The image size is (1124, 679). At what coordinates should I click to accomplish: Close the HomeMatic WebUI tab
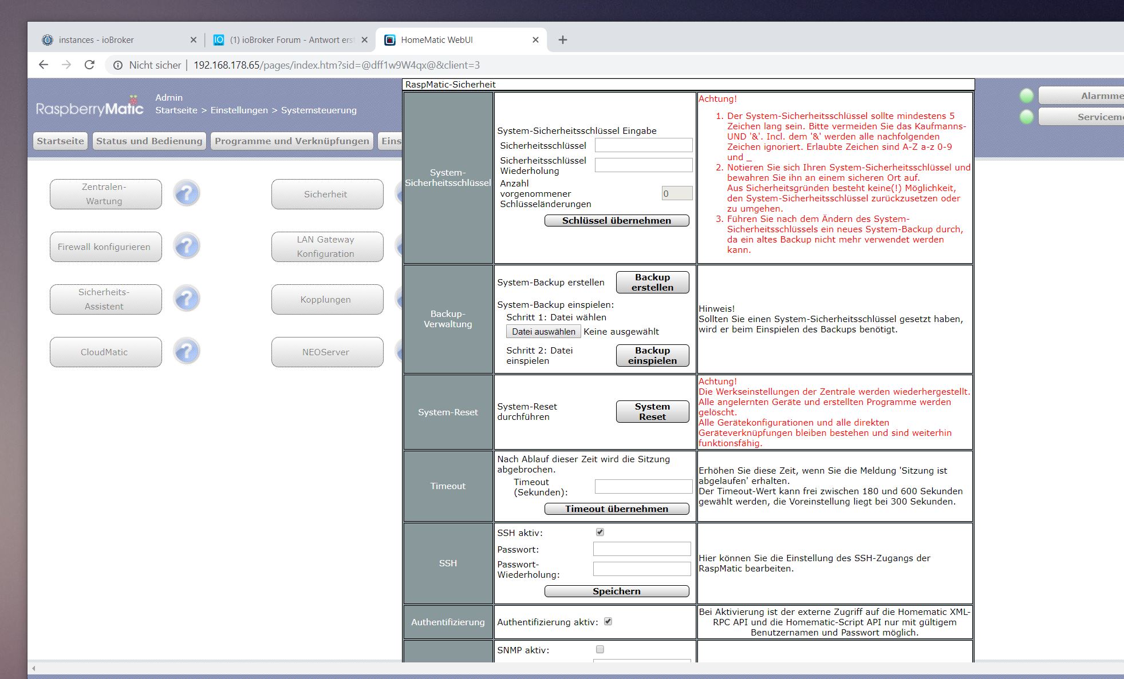coord(535,39)
